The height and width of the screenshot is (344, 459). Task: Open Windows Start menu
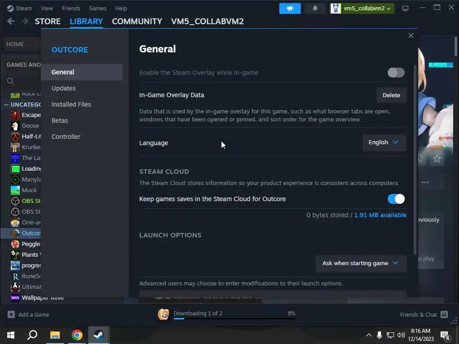[11, 335]
